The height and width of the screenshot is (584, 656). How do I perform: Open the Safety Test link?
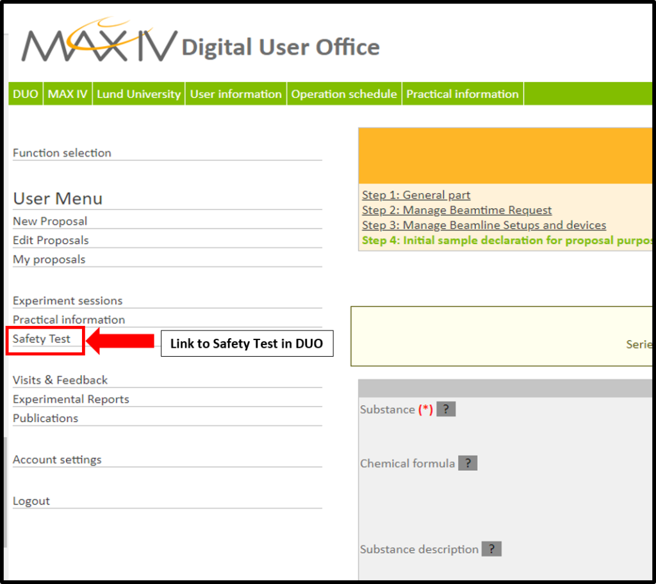[x=42, y=339]
